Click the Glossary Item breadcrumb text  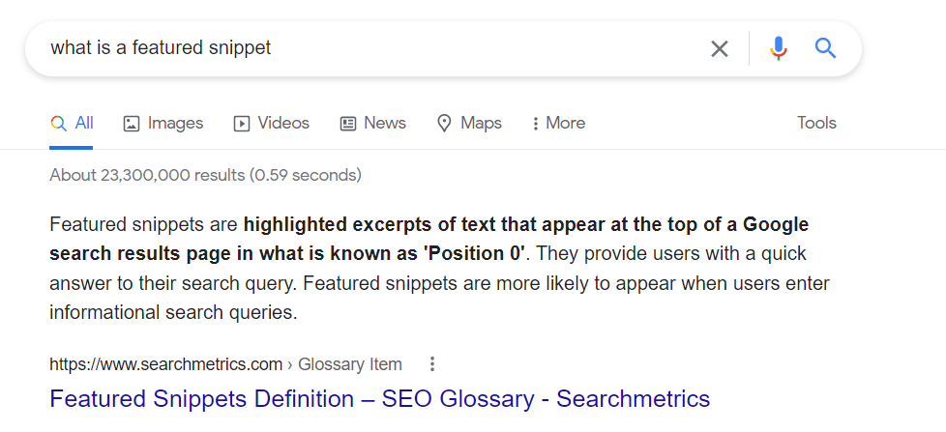[x=350, y=364]
